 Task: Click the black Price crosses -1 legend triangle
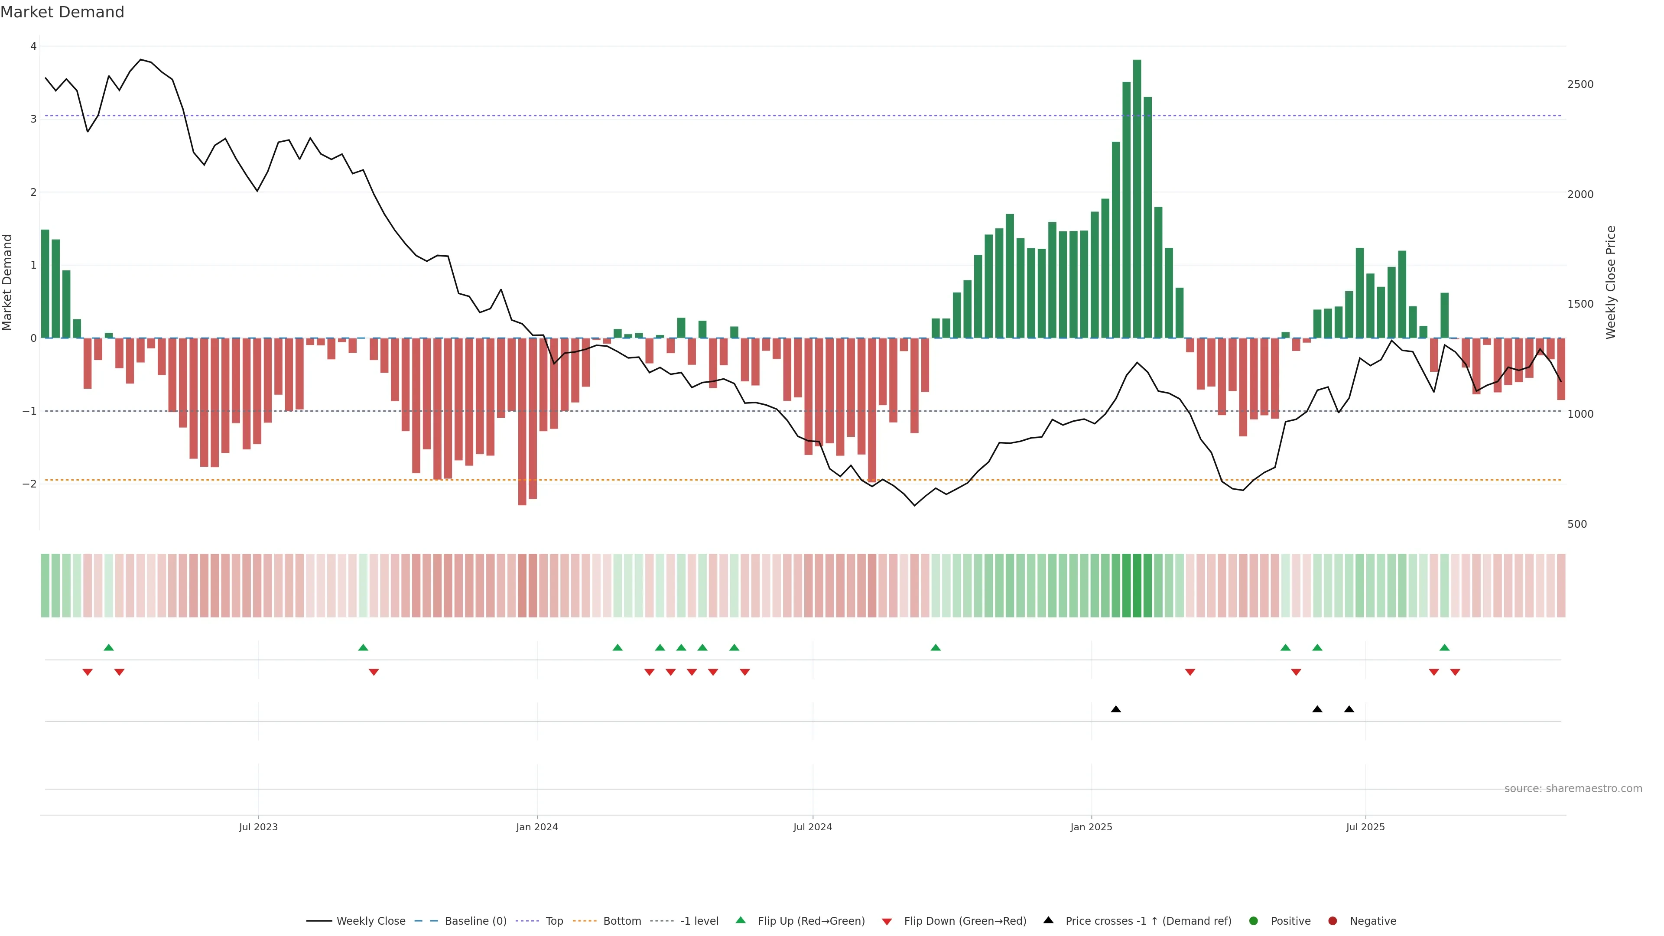[x=1048, y=920]
